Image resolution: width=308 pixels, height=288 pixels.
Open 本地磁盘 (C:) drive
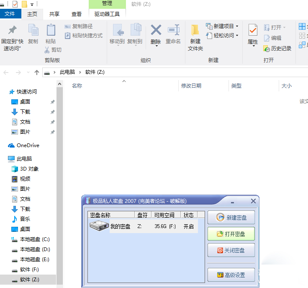(x=35, y=239)
